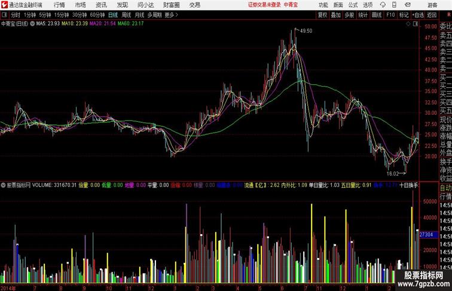Click the diamond icon at chart top-right
This screenshot has width=452, height=291.
(408, 24)
